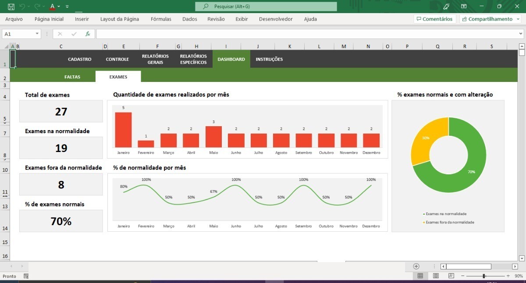Click the Insert Function fx icon
526x283 pixels.
click(x=88, y=34)
